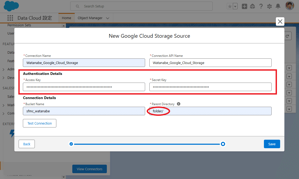Open the user profile avatar
This screenshot has width=299, height=179.
pos(289,6)
